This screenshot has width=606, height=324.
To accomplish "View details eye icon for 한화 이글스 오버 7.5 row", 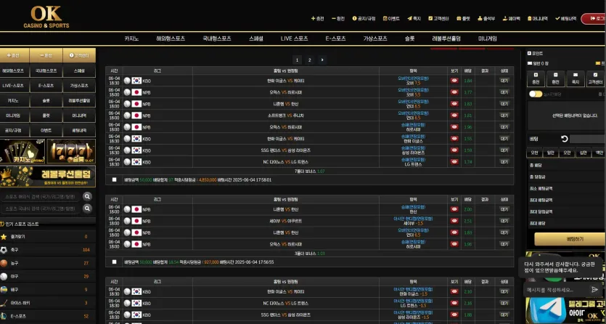I will point(454,81).
